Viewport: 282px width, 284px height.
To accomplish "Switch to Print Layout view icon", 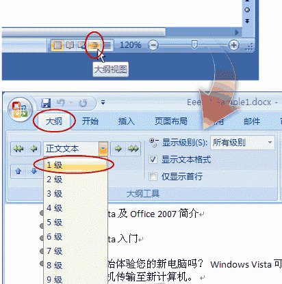I will click(x=57, y=45).
